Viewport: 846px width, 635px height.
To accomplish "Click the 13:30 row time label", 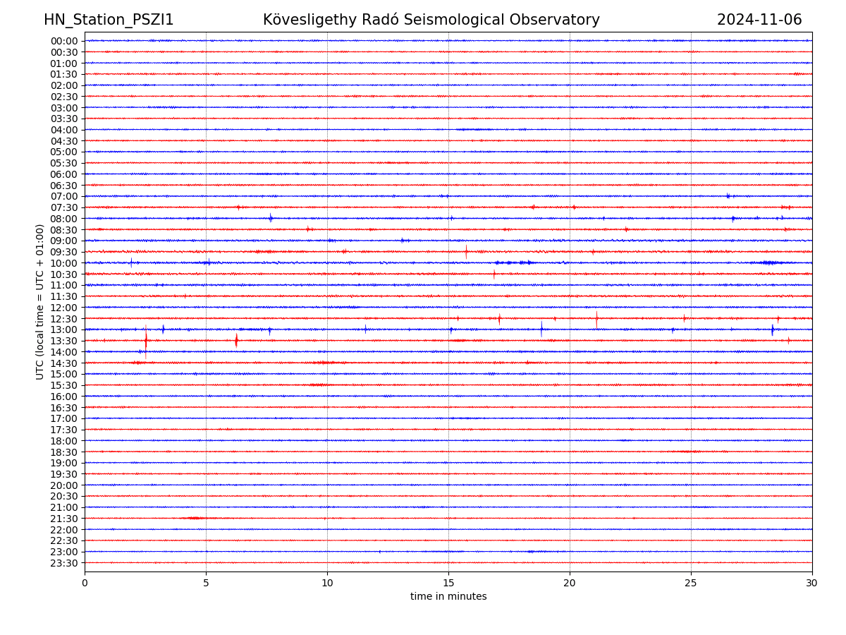I will pos(63,341).
